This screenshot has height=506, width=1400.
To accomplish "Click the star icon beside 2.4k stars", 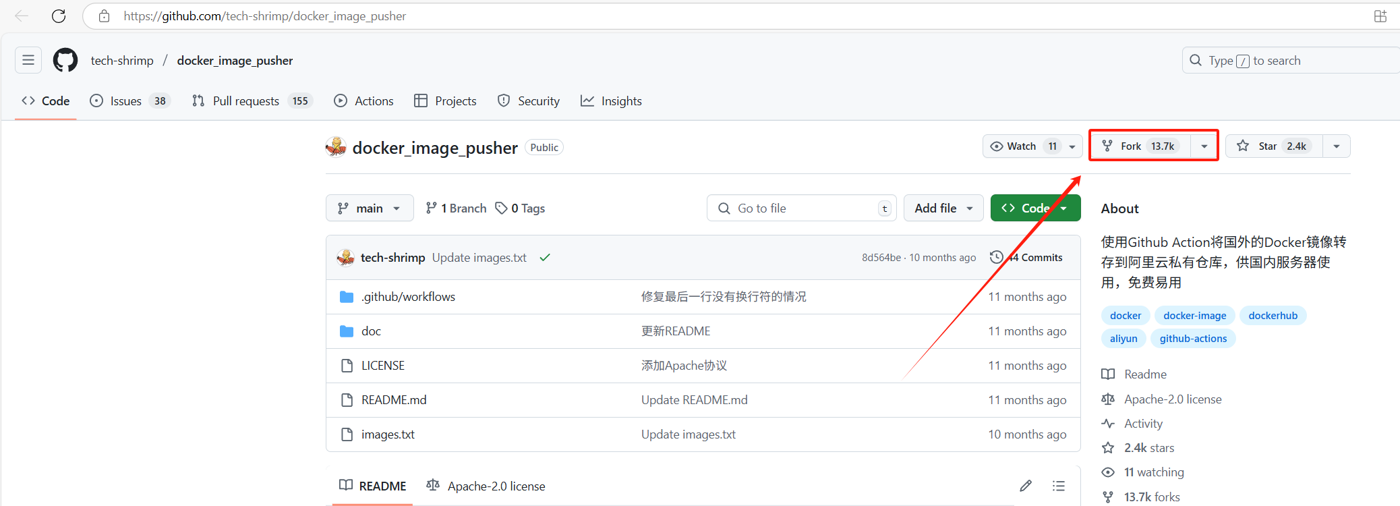I will (1108, 448).
